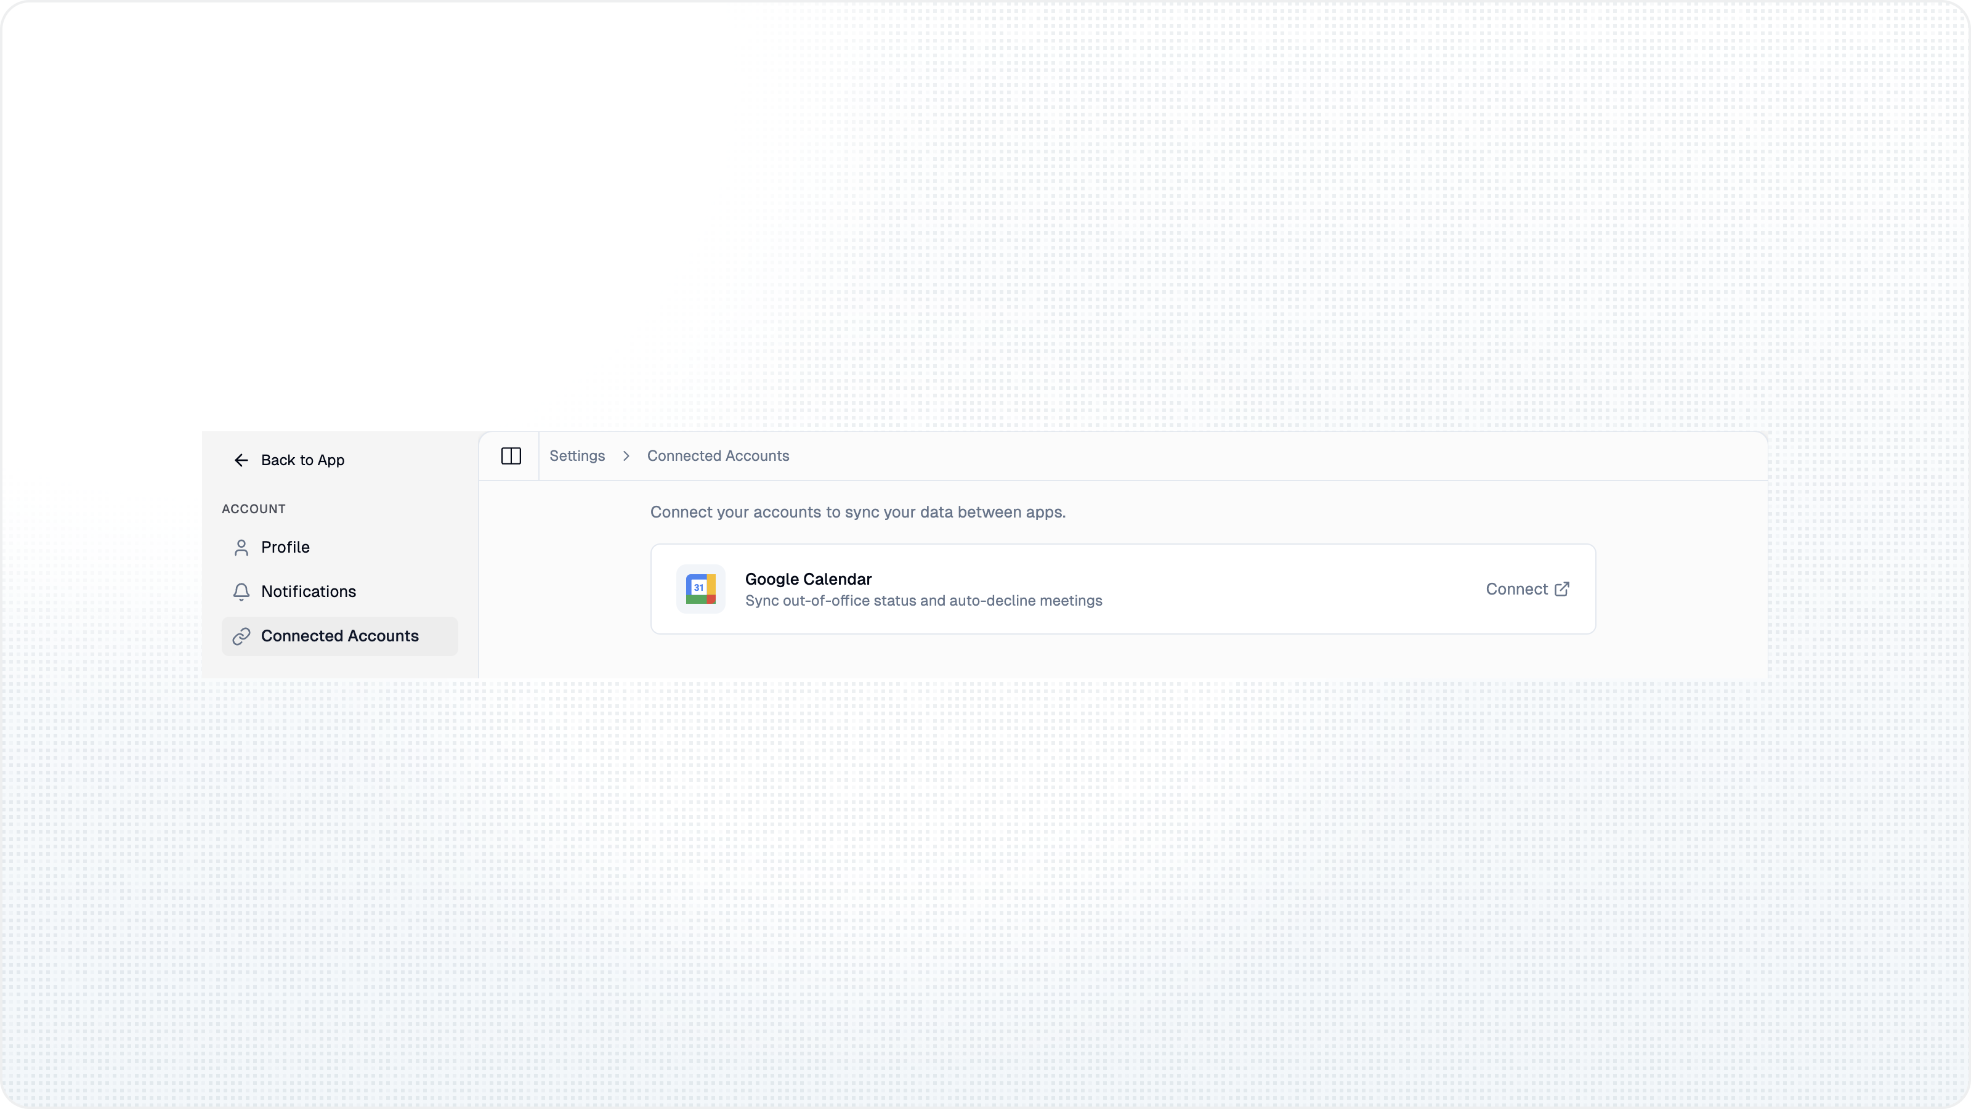
Task: Click the breadcrumb chevron after Settings
Action: coord(626,455)
